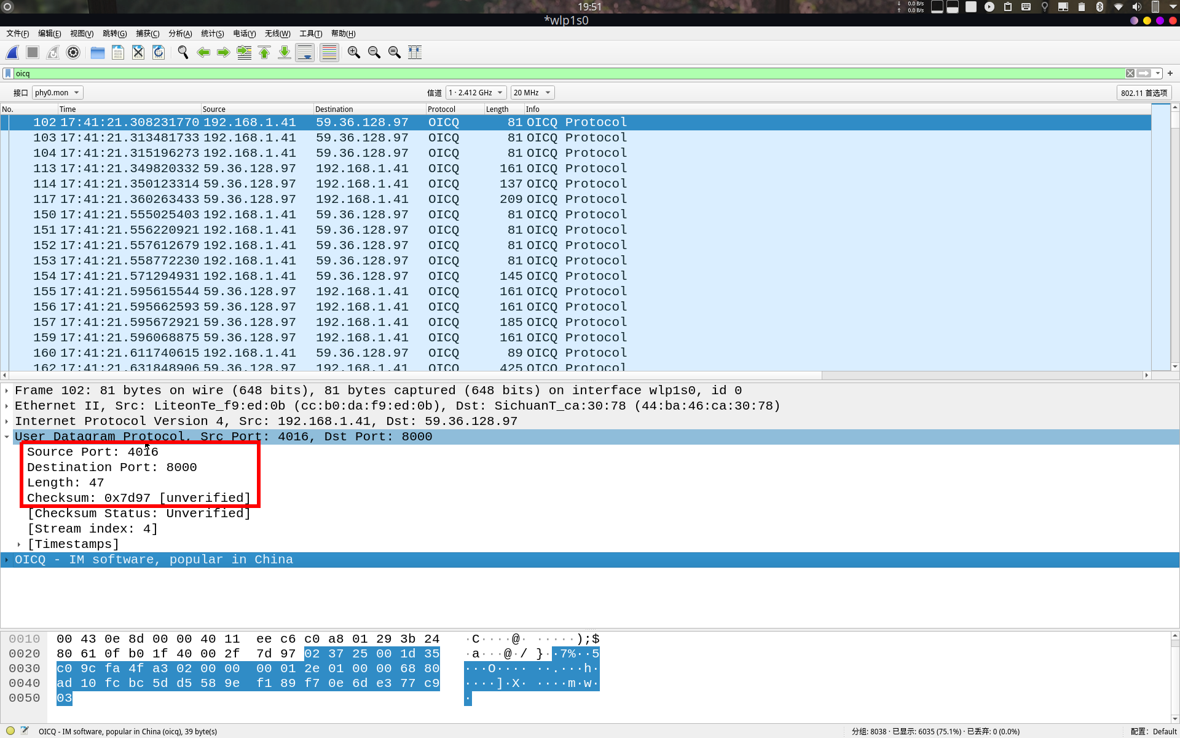The height and width of the screenshot is (738, 1180).
Task: Toggle auto-scroll during live capture
Action: point(305,53)
